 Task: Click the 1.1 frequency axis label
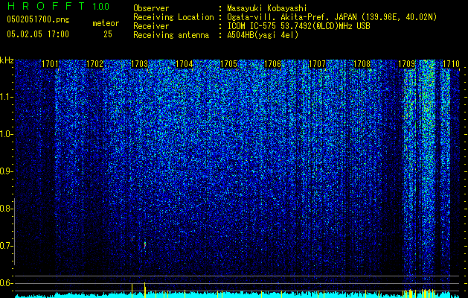(x=6, y=97)
